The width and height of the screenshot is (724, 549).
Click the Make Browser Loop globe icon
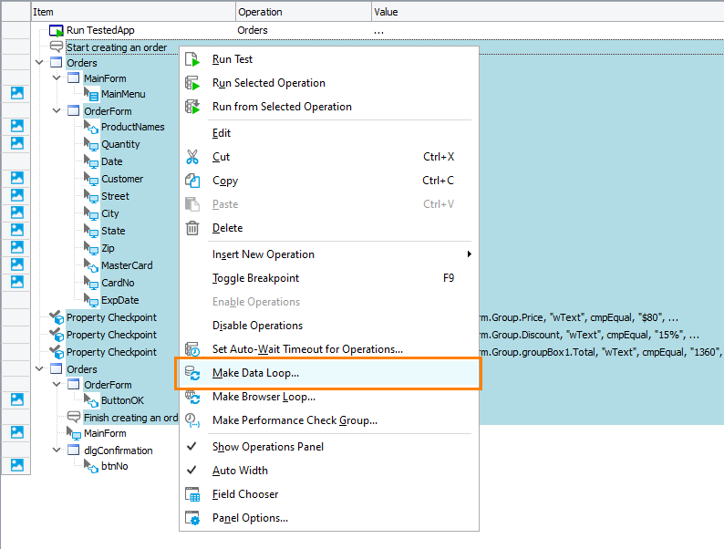pyautogui.click(x=192, y=397)
